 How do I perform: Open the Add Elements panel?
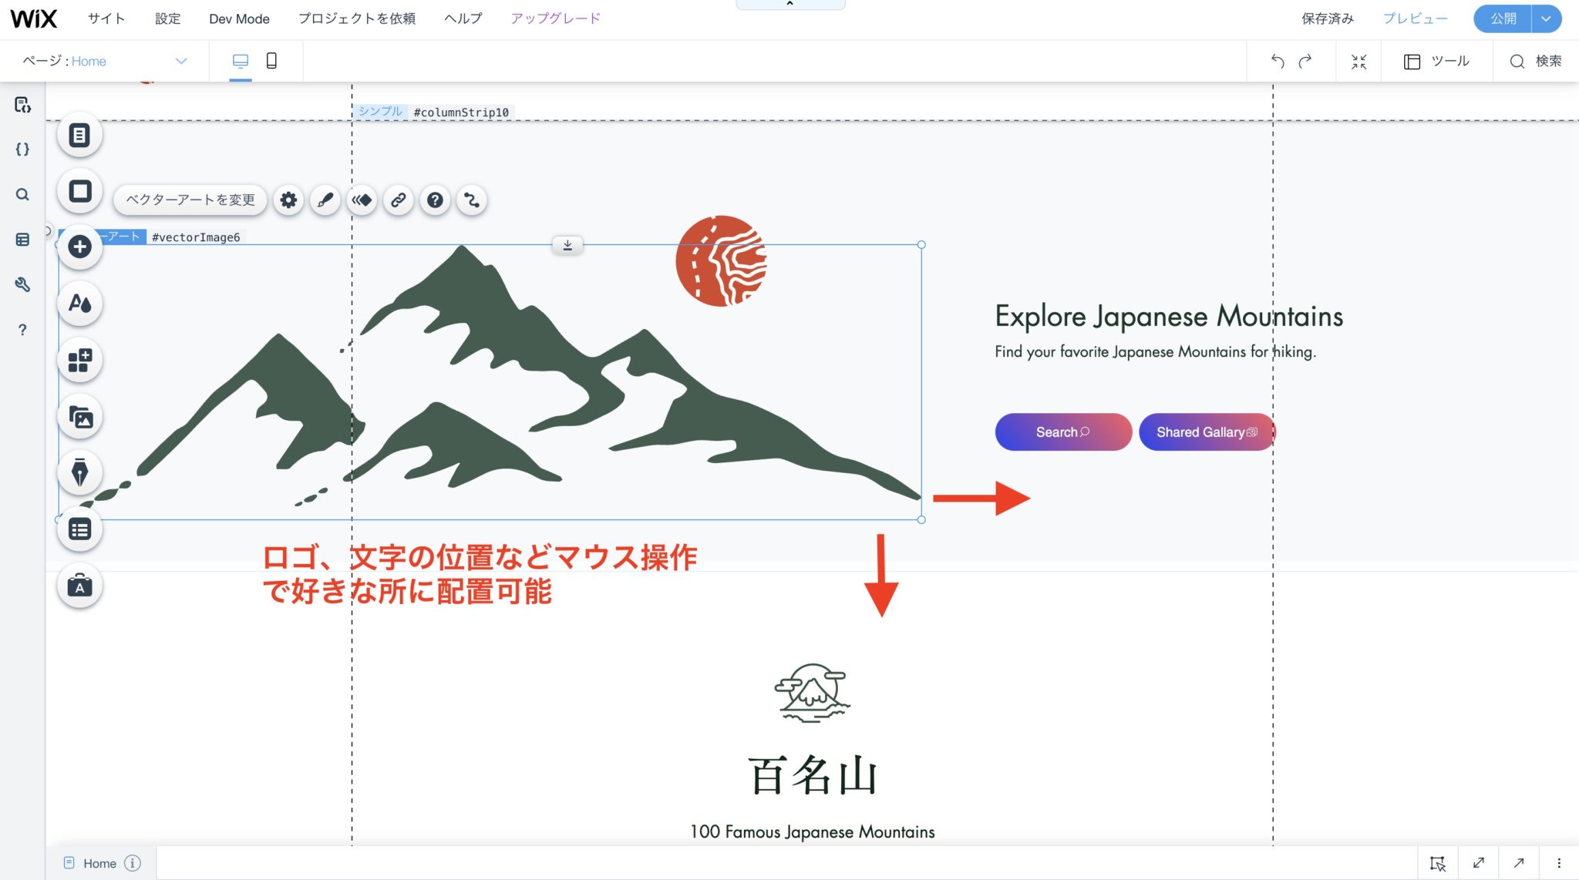tap(79, 248)
